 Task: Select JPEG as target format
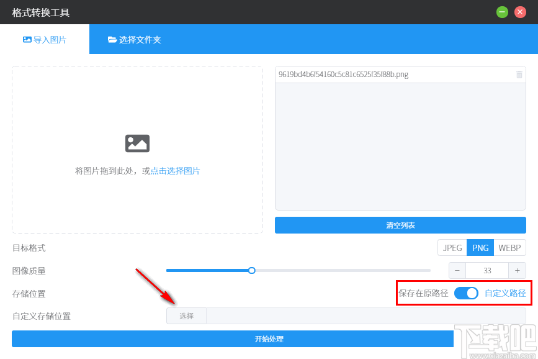452,247
